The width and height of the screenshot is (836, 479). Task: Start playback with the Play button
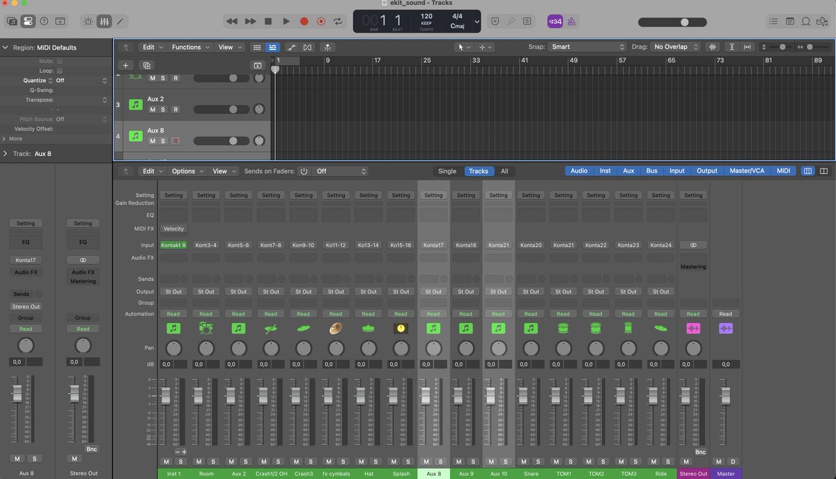[x=286, y=22]
